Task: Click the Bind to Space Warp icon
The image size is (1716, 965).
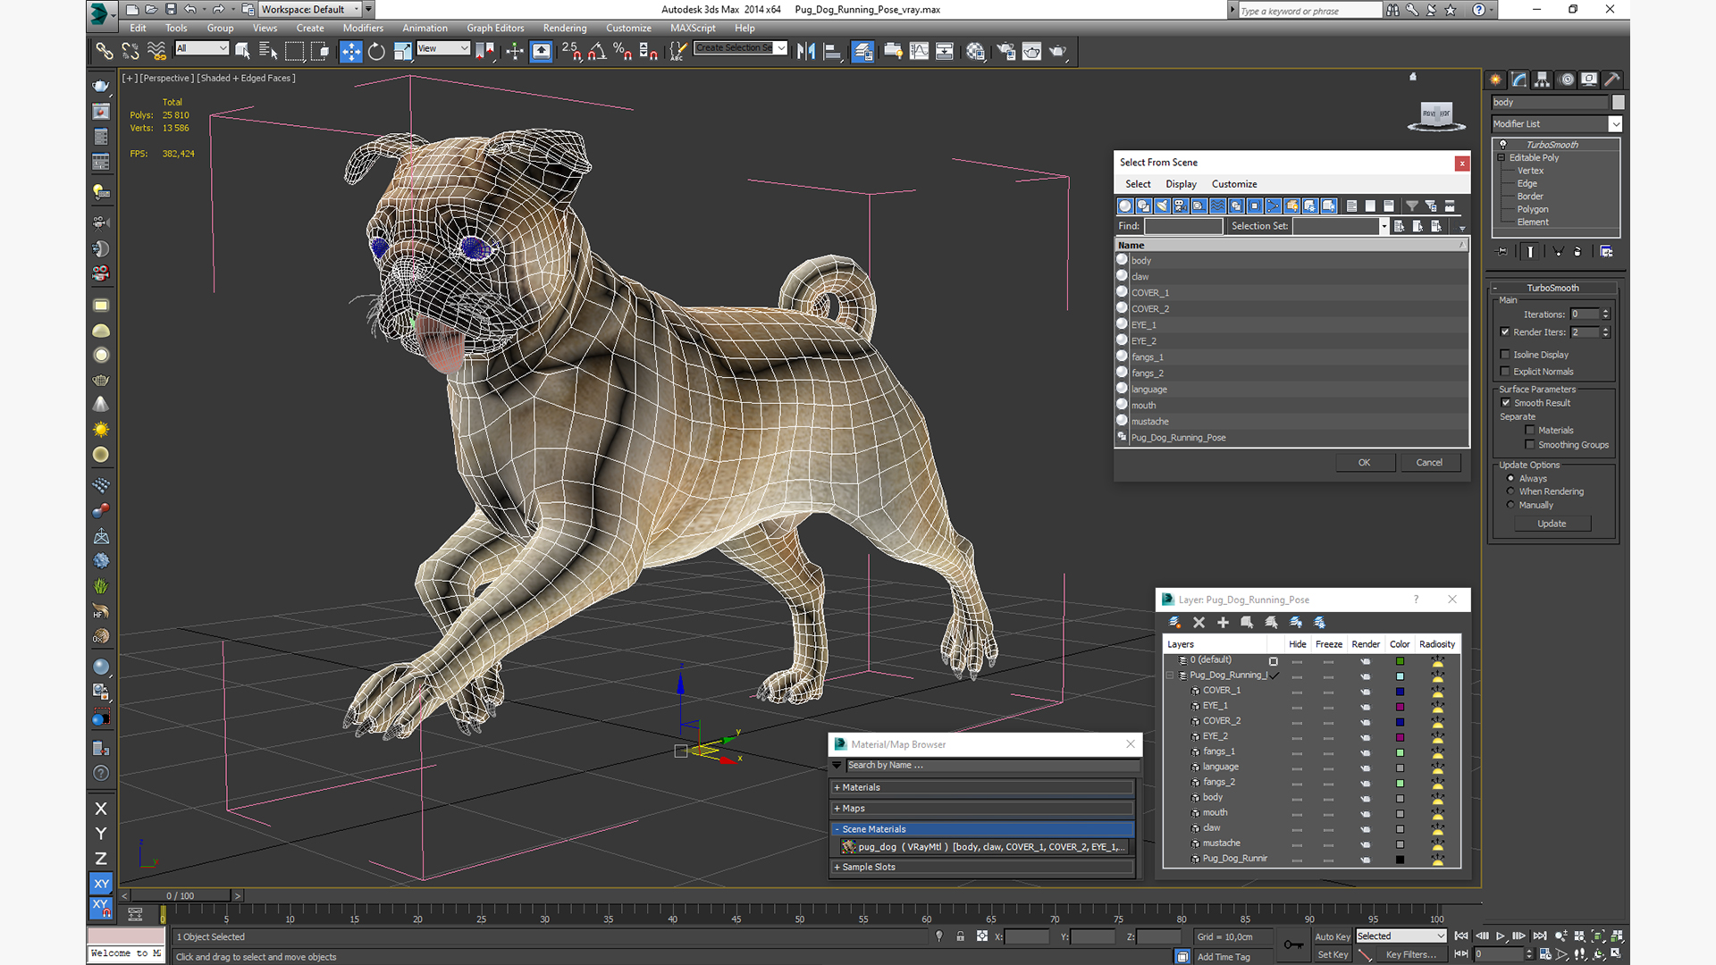Action: [156, 51]
